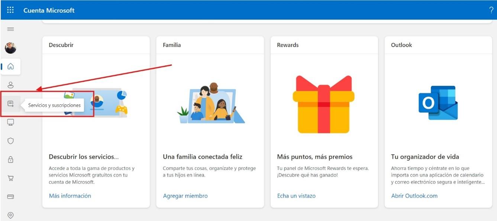Open order history via the cart icon
497x221 pixels.
tap(10, 178)
